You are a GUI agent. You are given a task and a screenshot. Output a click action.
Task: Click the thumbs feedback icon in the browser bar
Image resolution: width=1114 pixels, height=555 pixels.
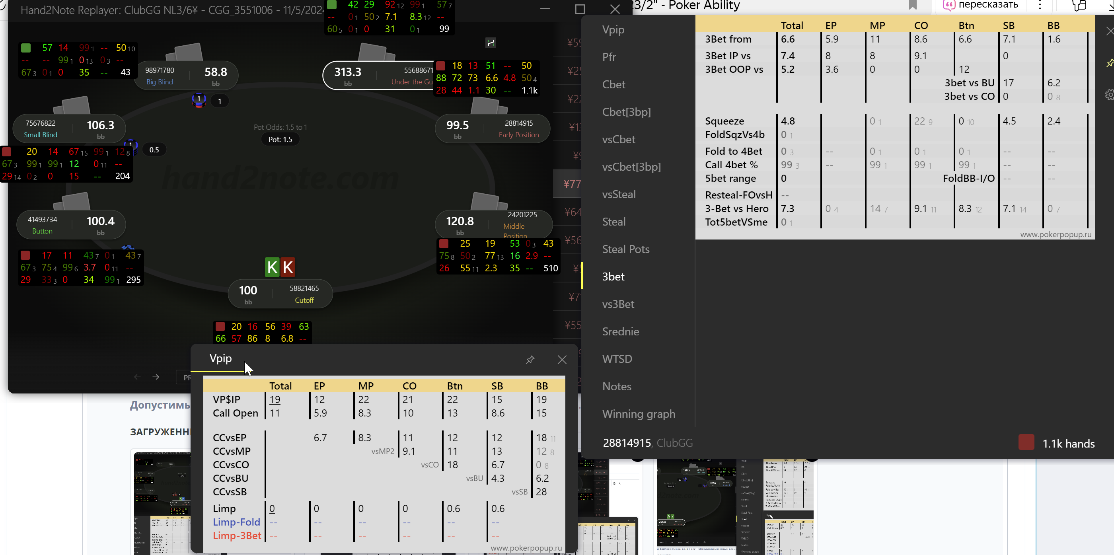[1079, 5]
